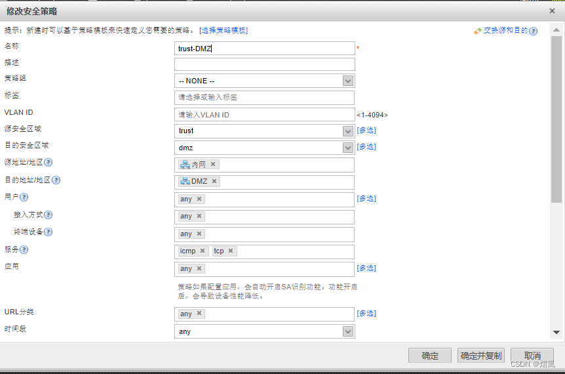Image resolution: width=565 pixels, height=374 pixels.
Task: Click the VLAN ID input field
Action: [x=264, y=115]
